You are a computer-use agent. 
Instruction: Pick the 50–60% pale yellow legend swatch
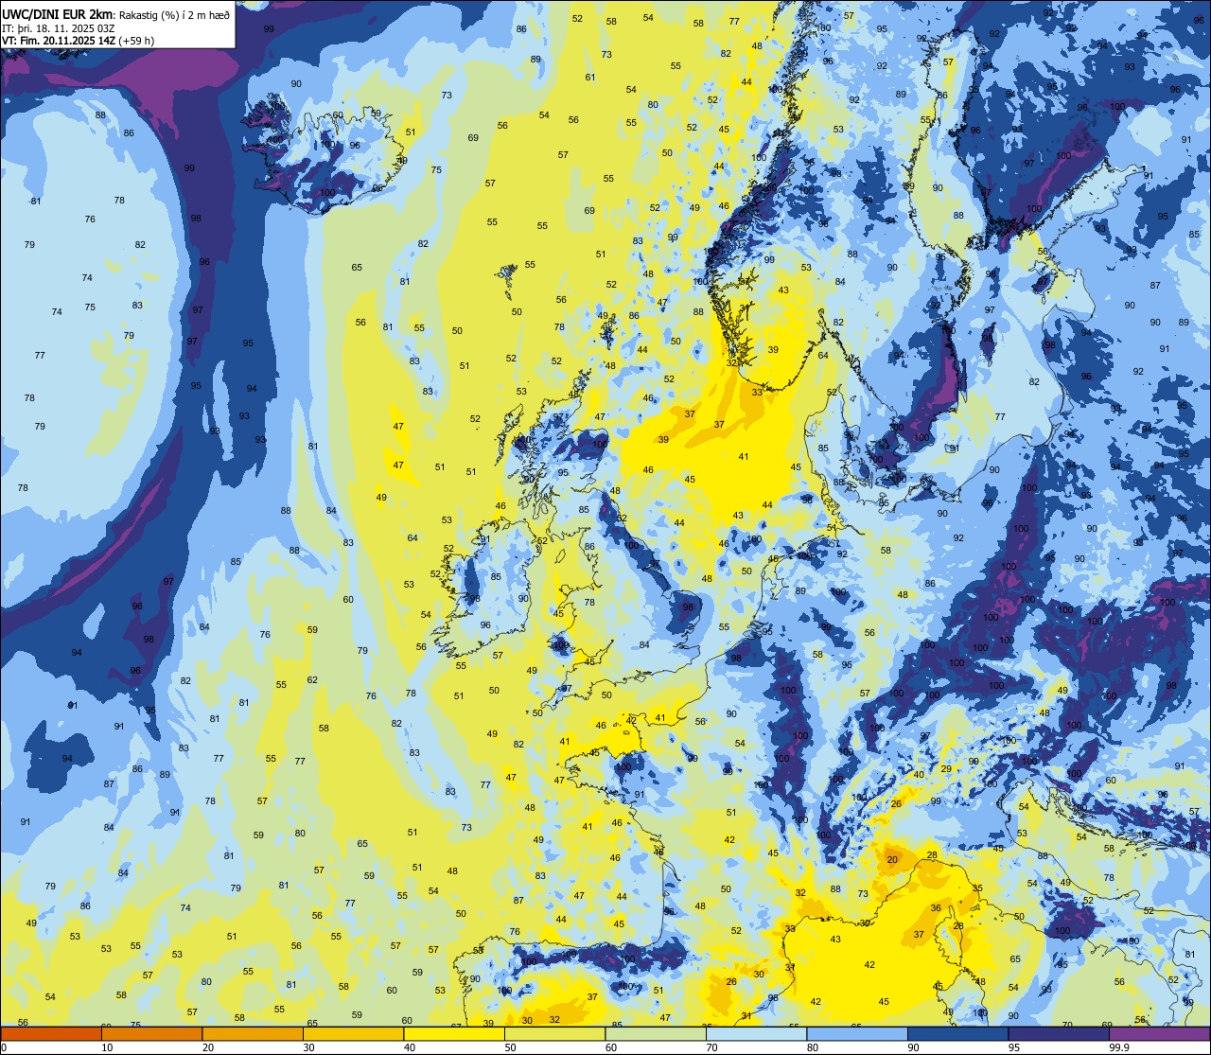[554, 1033]
